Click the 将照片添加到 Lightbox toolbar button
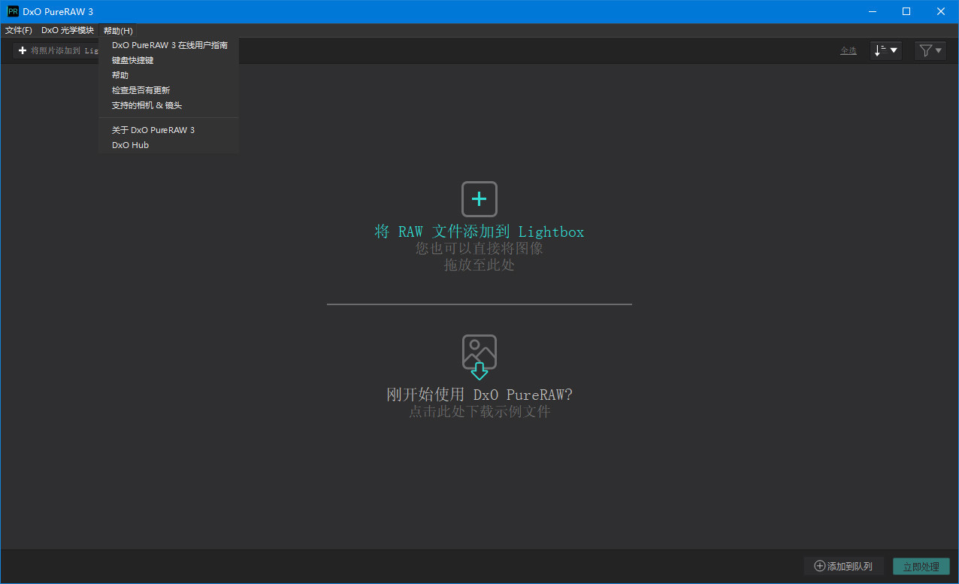Image resolution: width=959 pixels, height=584 pixels. click(x=57, y=50)
